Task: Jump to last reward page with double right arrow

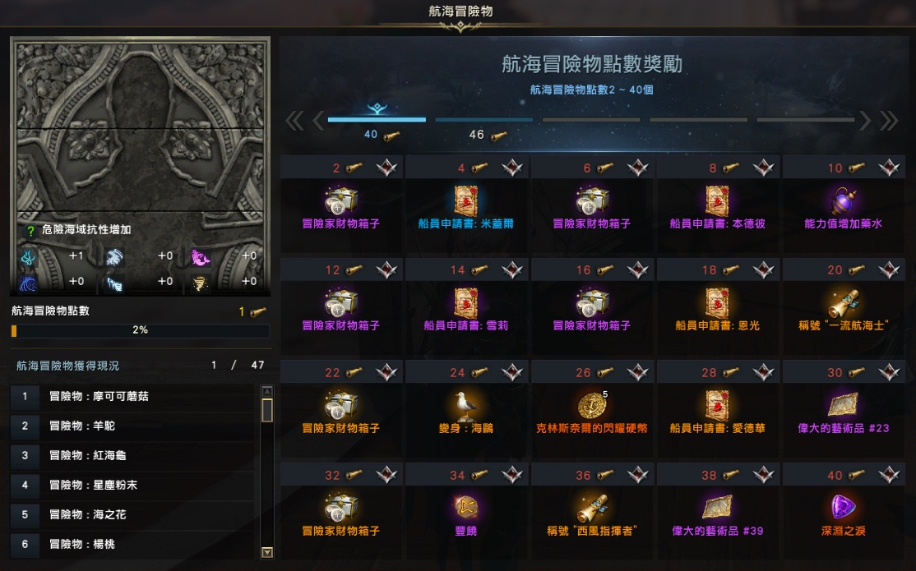Action: (889, 121)
